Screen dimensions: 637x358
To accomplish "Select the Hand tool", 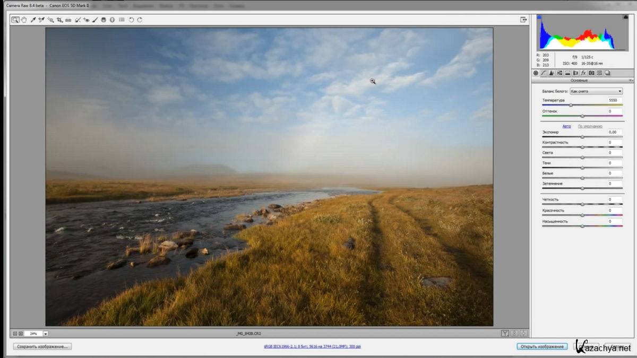I will point(23,20).
